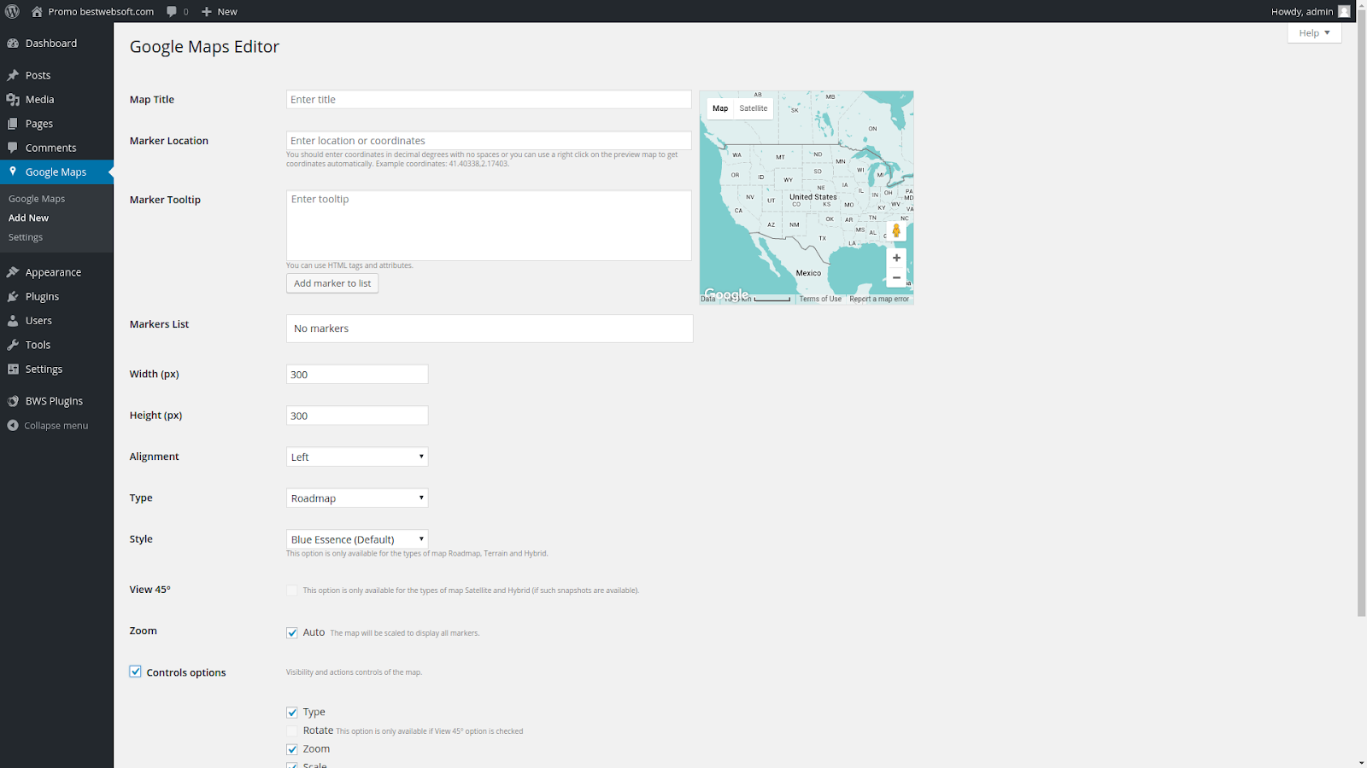This screenshot has width=1367, height=768.
Task: Click the plus icon next to New
Action: click(x=207, y=11)
